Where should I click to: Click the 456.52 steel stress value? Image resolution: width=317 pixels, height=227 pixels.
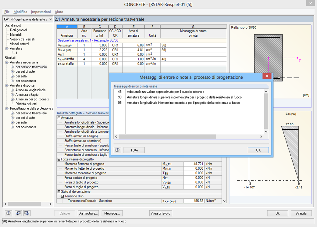point(194,201)
